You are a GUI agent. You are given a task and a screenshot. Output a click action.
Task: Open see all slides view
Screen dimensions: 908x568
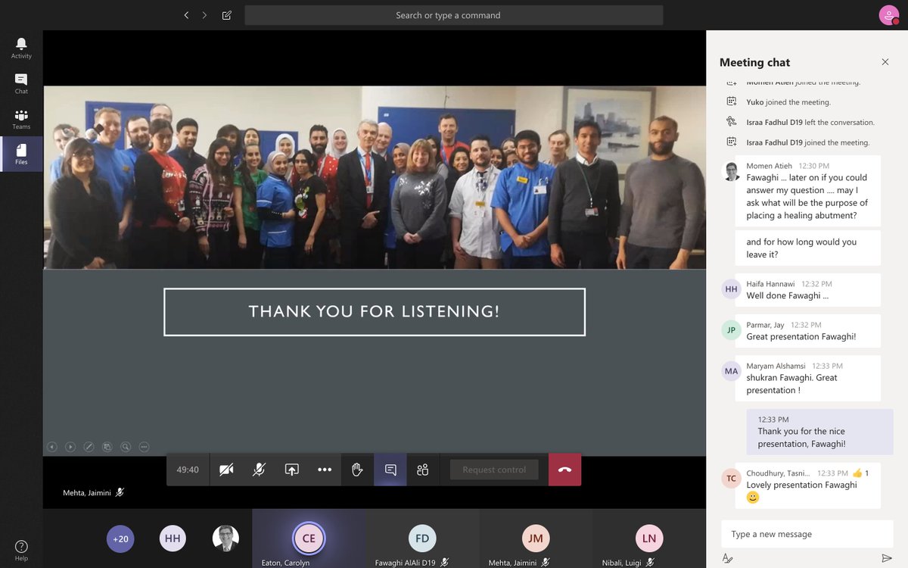[x=107, y=447]
